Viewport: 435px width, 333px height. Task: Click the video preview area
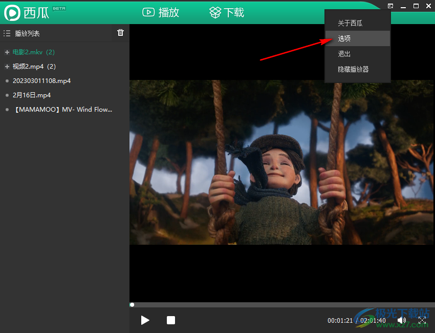click(282, 162)
